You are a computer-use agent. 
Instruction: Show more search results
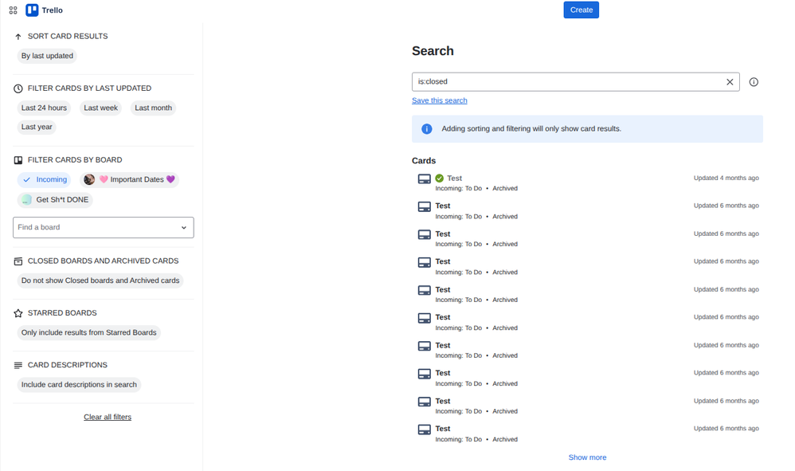click(x=587, y=457)
